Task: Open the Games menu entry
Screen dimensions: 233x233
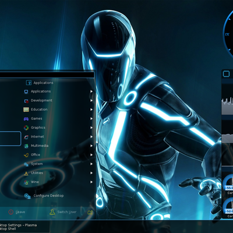Action: tap(58, 119)
